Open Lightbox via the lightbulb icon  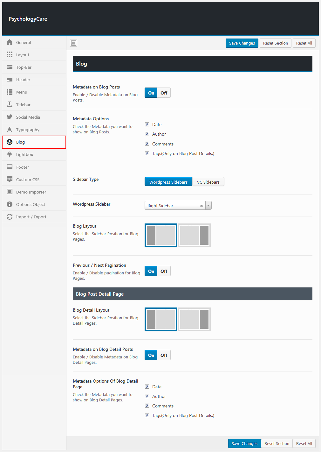(10, 154)
